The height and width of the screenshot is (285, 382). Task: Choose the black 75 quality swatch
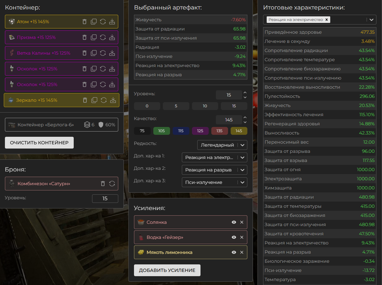pos(142,131)
